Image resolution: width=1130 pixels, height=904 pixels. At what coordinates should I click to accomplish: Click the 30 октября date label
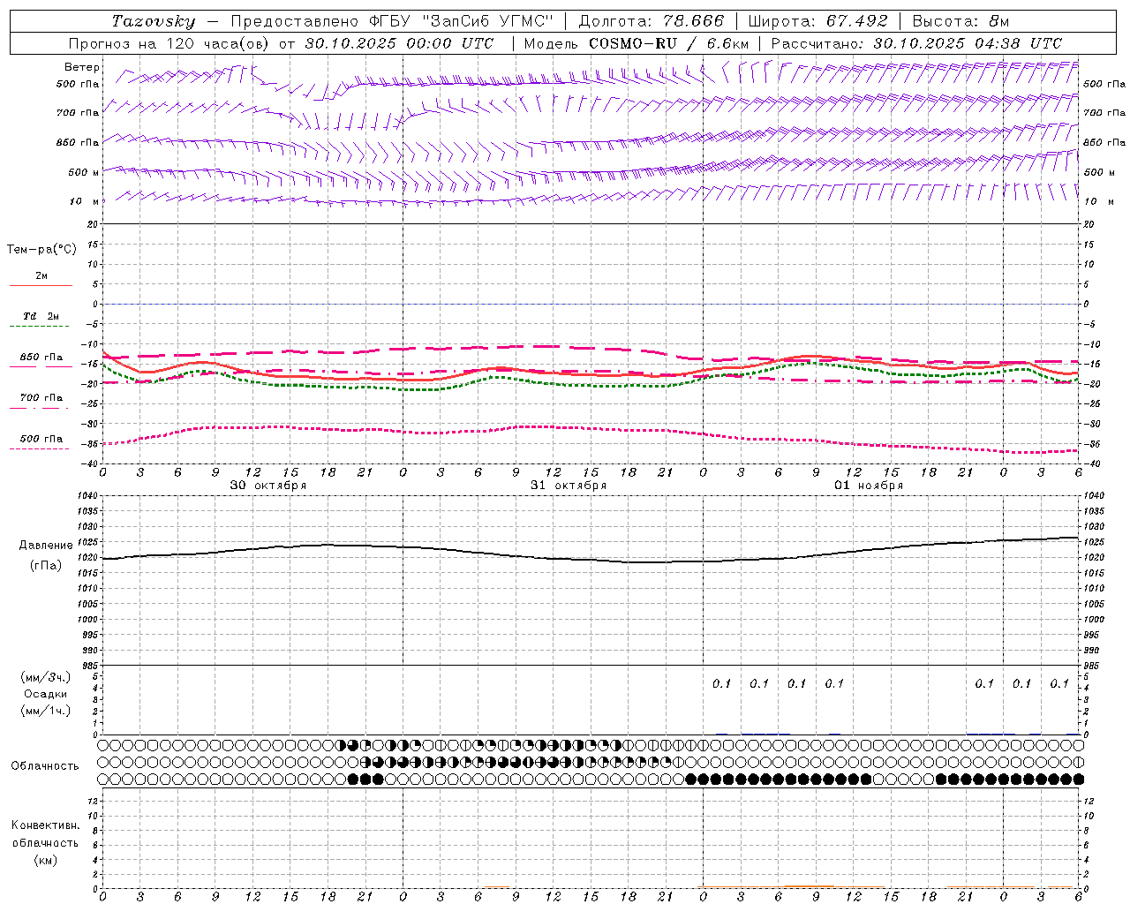click(x=268, y=486)
